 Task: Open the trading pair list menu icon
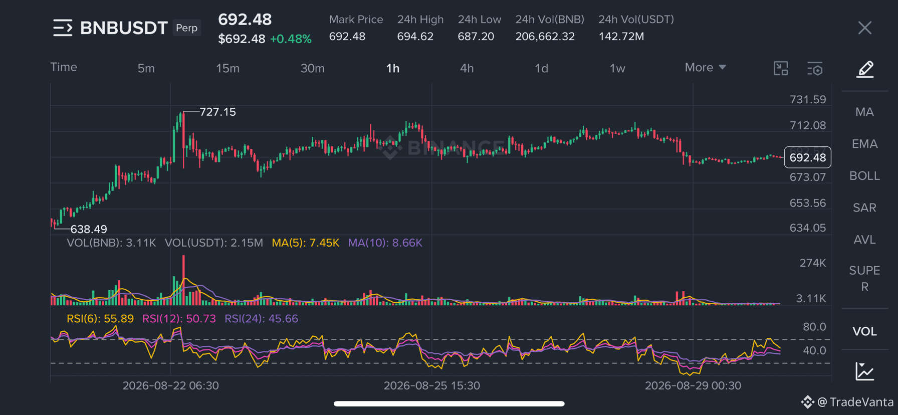63,28
